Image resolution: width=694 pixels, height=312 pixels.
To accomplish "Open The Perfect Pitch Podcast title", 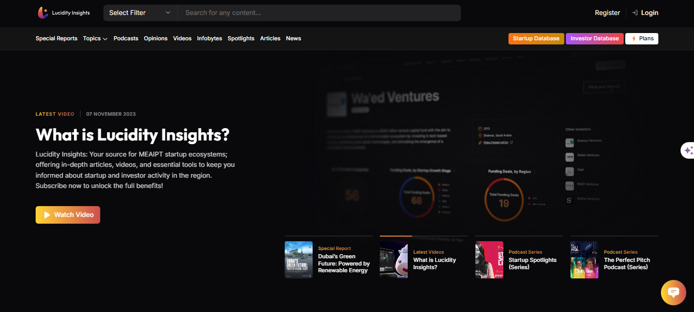I will click(627, 263).
